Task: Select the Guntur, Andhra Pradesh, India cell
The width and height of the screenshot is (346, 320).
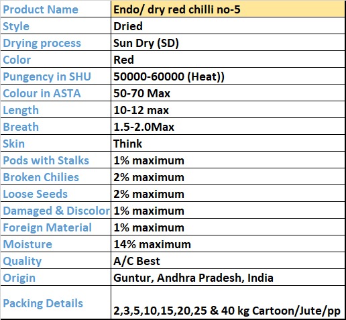Action: (228, 278)
